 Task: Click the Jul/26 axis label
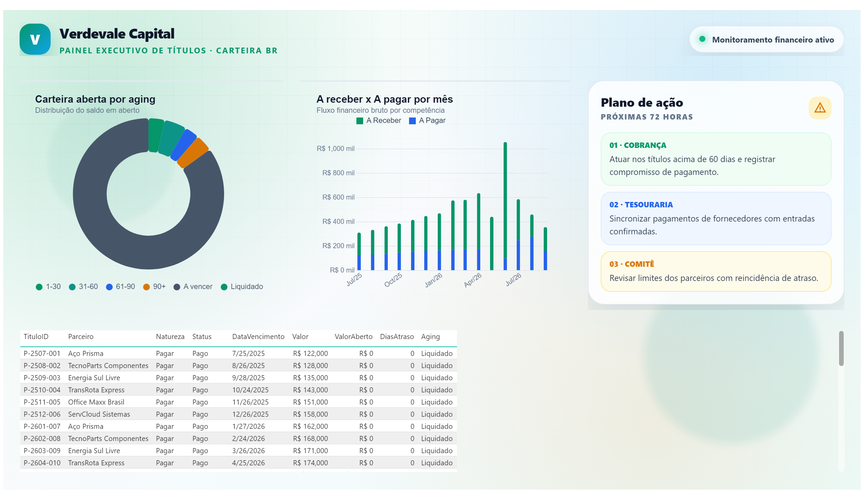pyautogui.click(x=513, y=280)
